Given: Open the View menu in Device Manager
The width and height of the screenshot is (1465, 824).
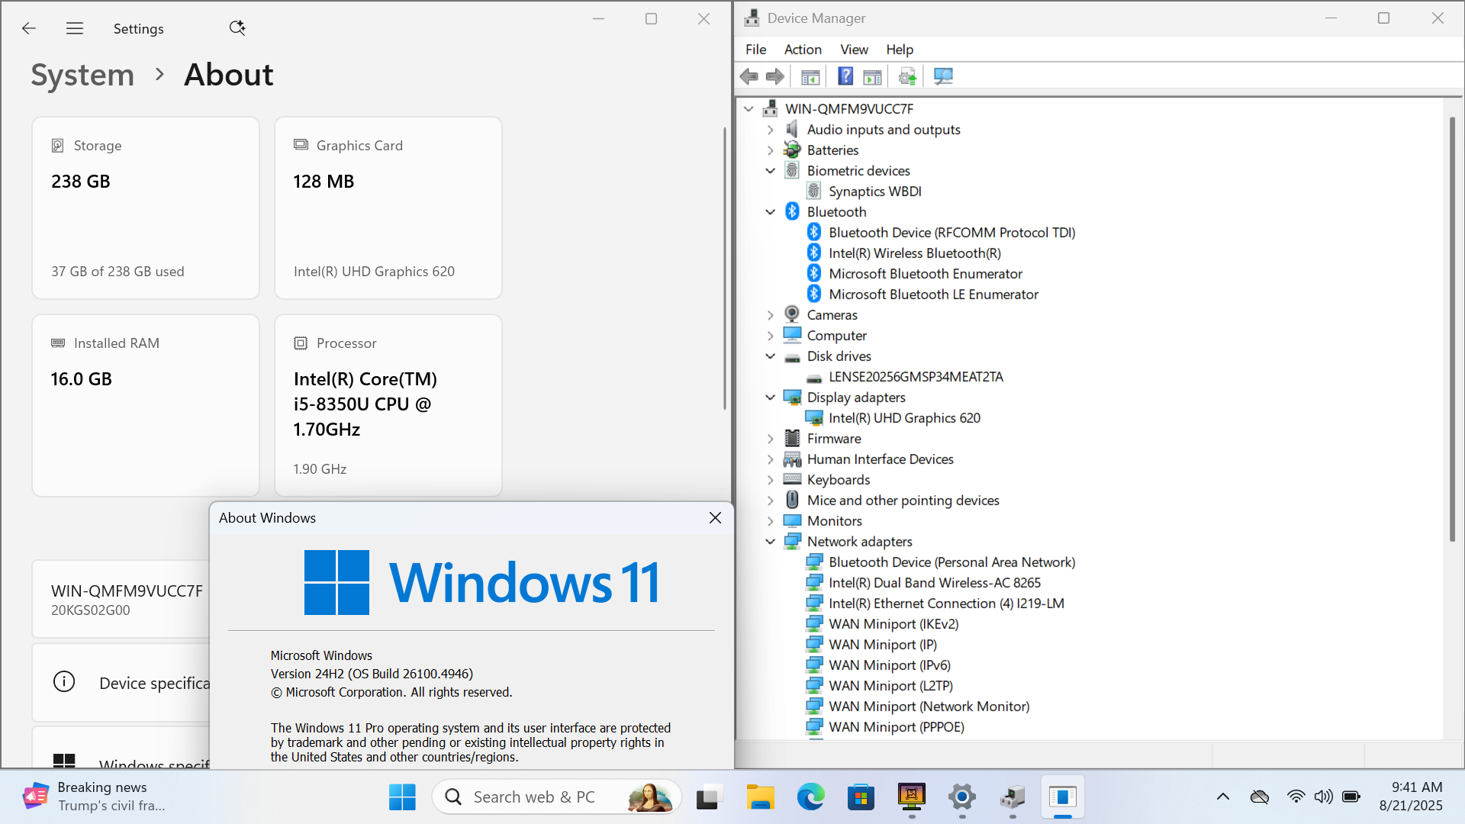Looking at the screenshot, I should pyautogui.click(x=854, y=50).
